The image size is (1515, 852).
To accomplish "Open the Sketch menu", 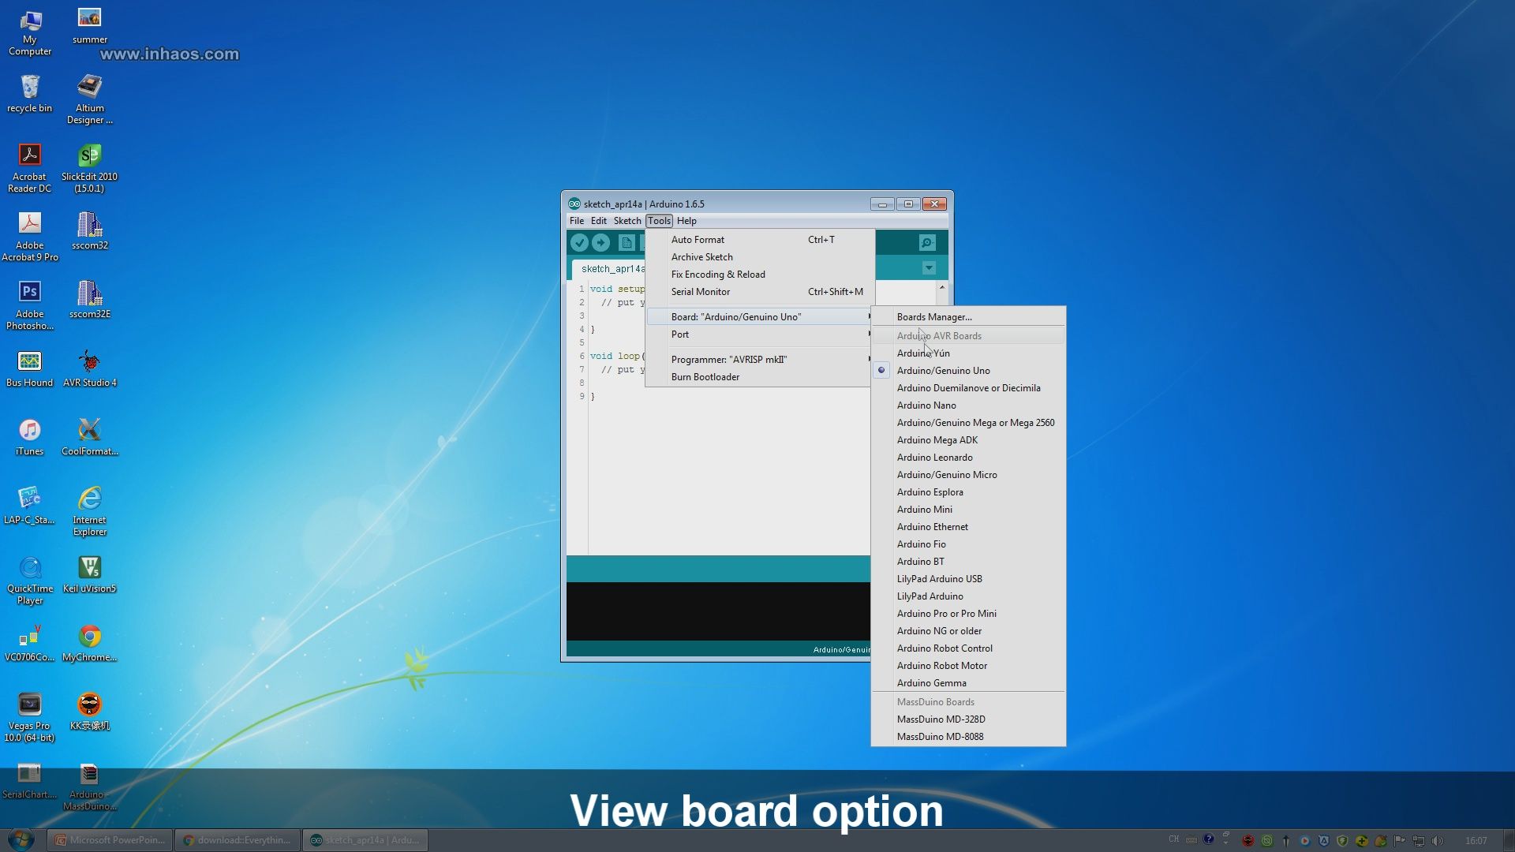I will point(627,221).
